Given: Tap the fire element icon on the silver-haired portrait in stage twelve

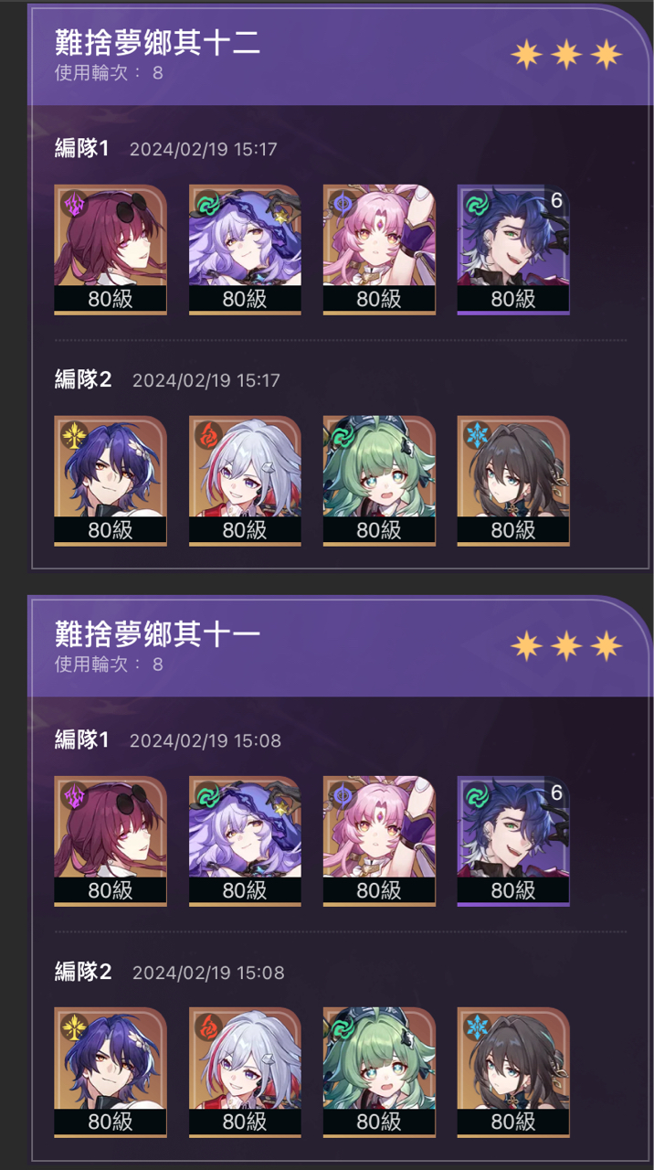Looking at the screenshot, I should pyautogui.click(x=207, y=436).
